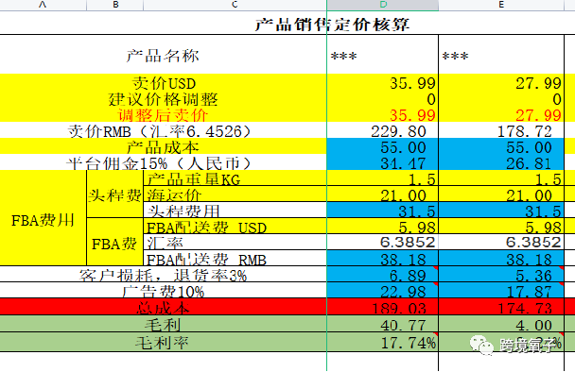Viewport: 575px width, 372px height.
Task: Select the 55.00 product cost in column E
Action: point(501,146)
